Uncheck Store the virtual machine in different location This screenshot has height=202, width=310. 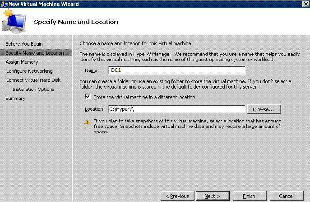88,97
